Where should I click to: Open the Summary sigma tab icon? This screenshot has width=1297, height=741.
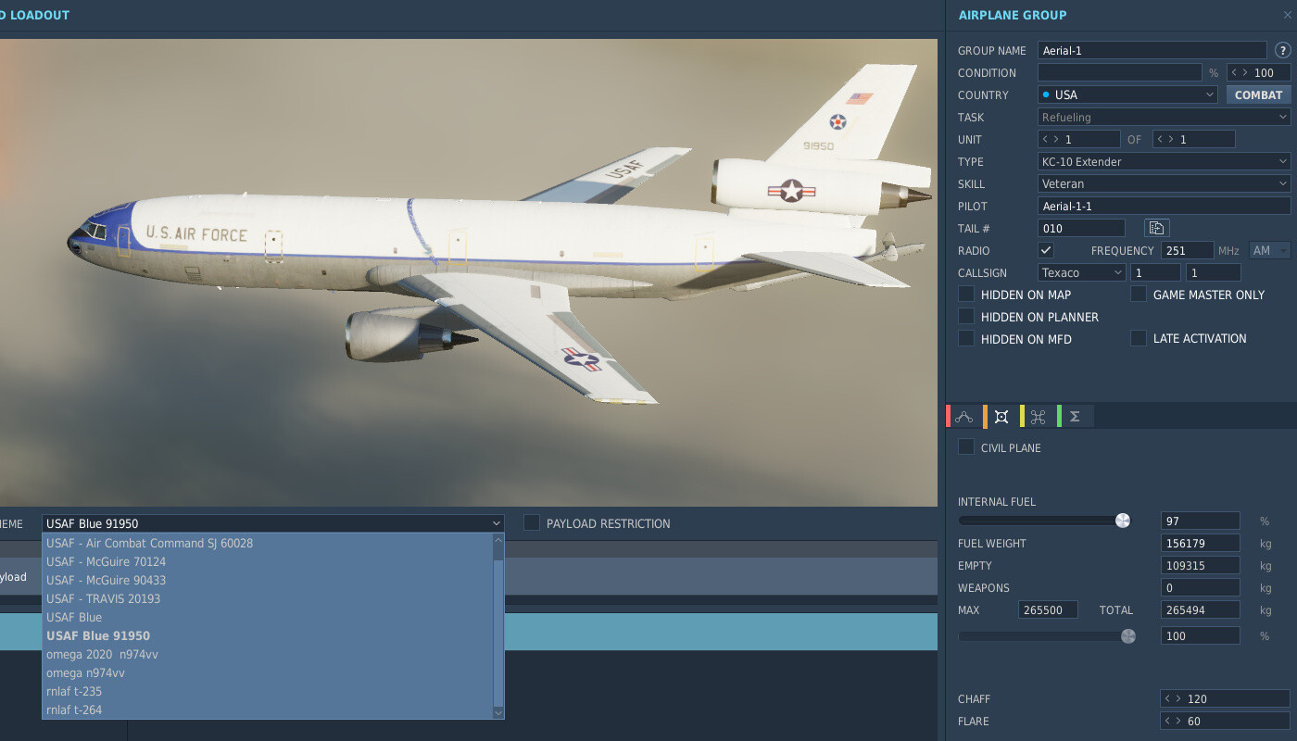[1075, 417]
